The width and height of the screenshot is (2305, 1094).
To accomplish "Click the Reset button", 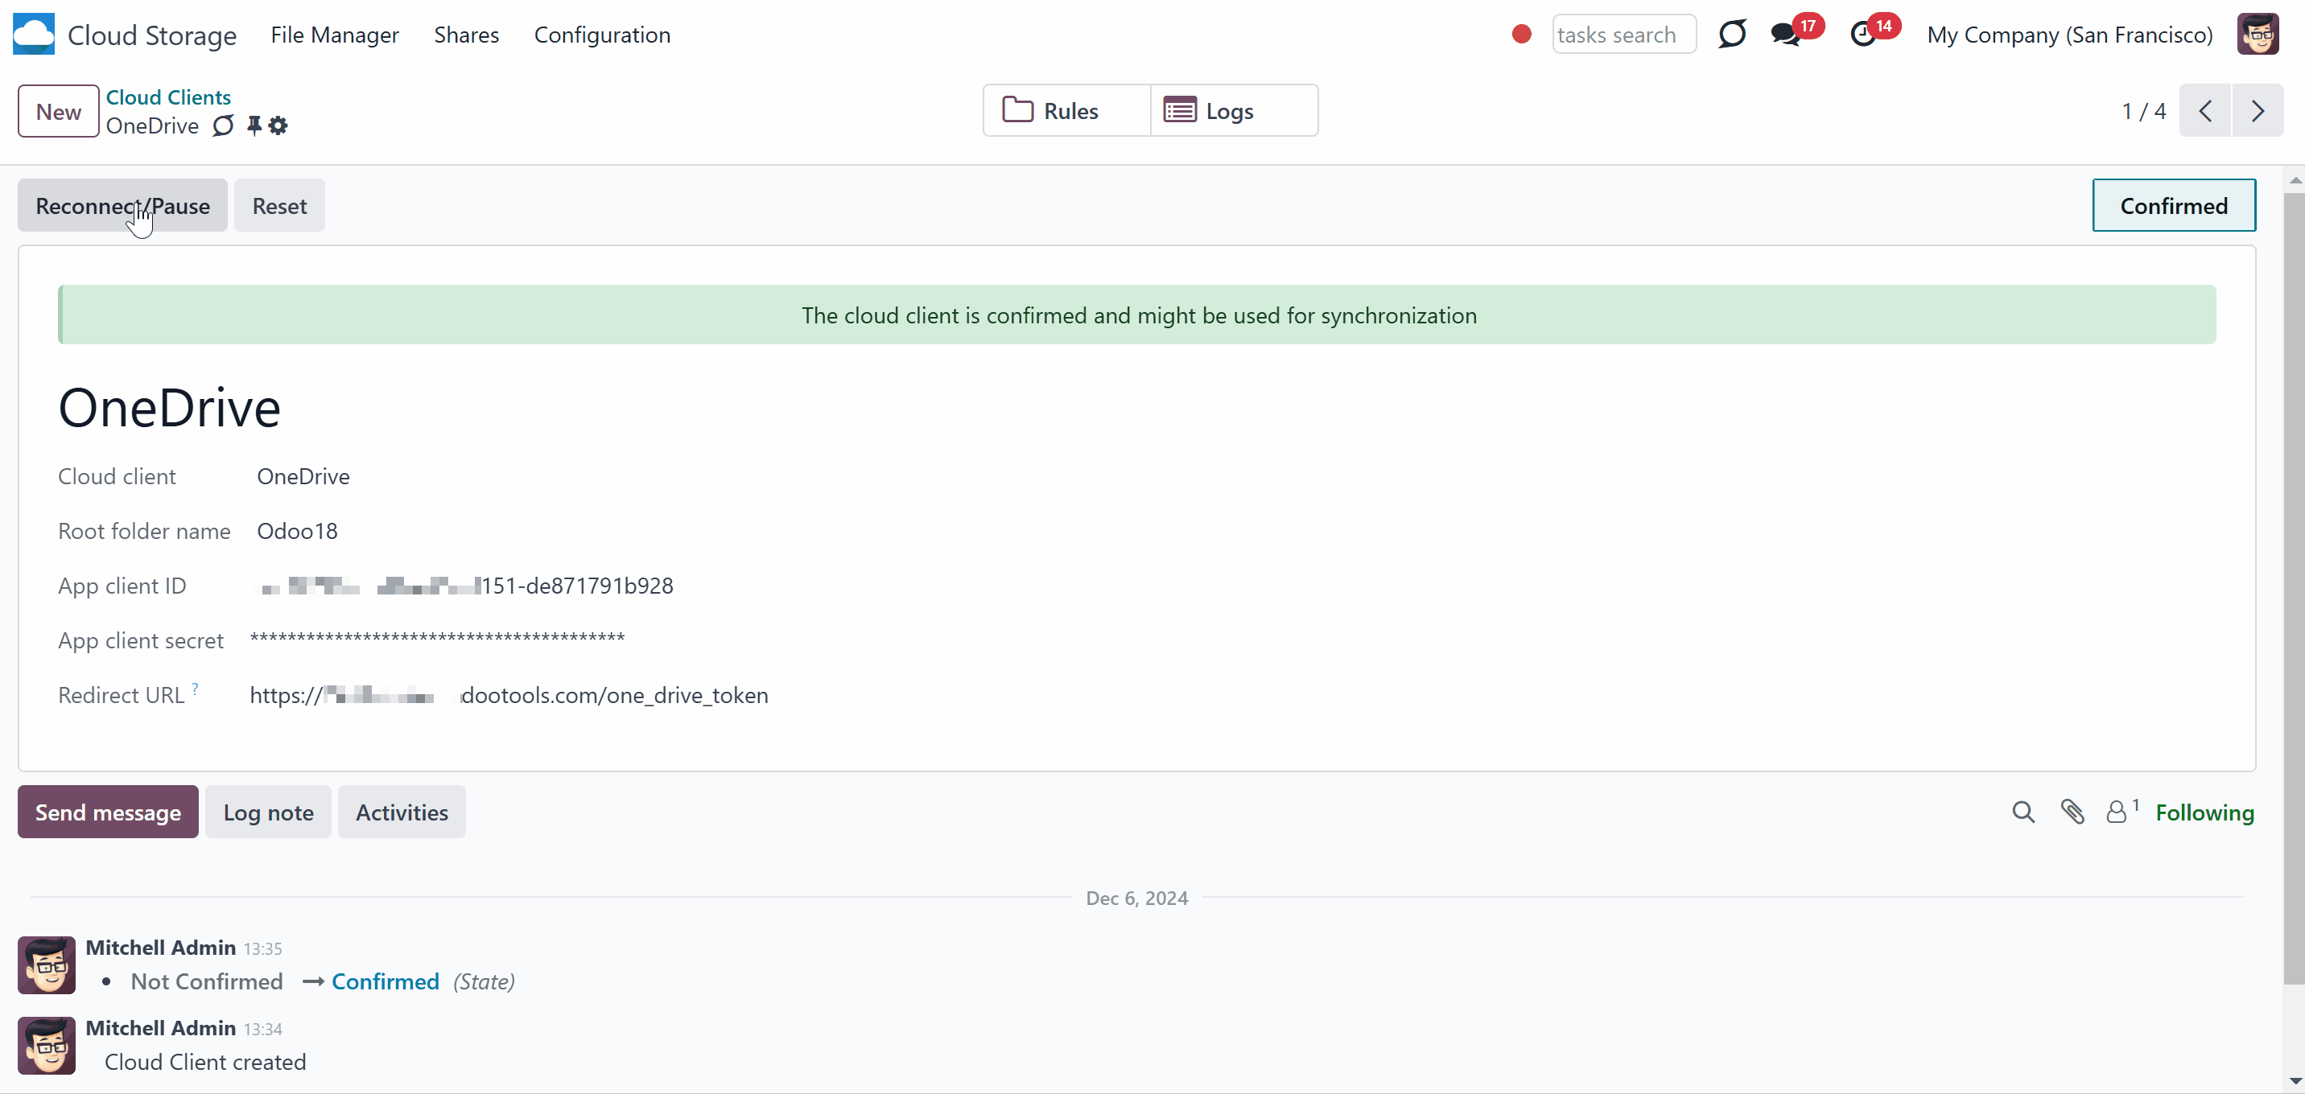I will click(279, 205).
